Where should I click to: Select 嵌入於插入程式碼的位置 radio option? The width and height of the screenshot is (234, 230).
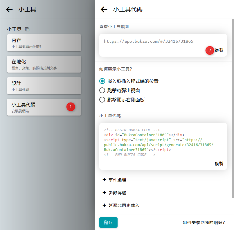pos(102,81)
